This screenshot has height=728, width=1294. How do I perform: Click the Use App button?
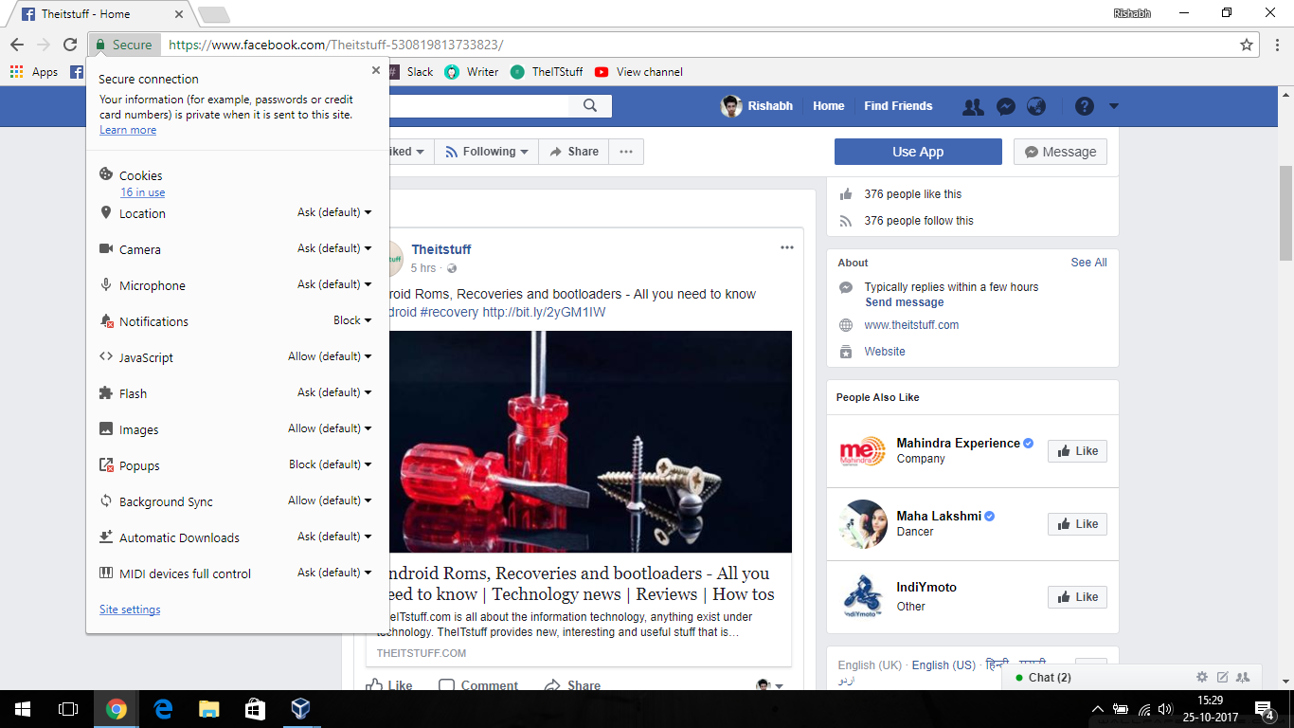[x=917, y=151]
